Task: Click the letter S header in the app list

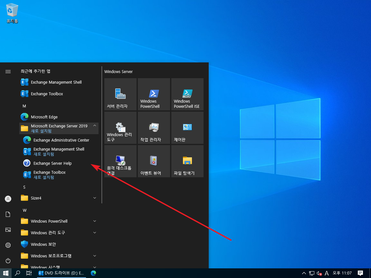Action: (x=24, y=187)
